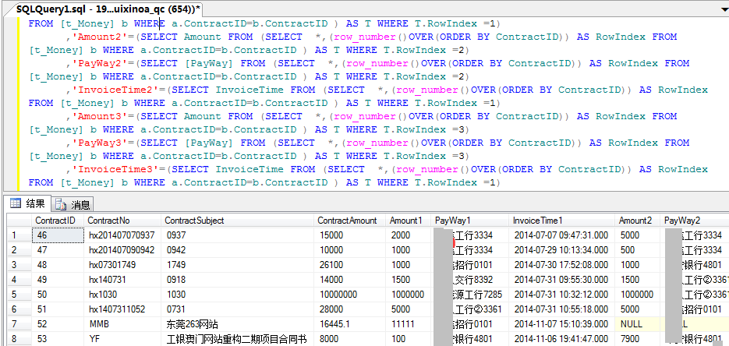
Task: Select Amount1 cell 2000
Action: (409, 235)
